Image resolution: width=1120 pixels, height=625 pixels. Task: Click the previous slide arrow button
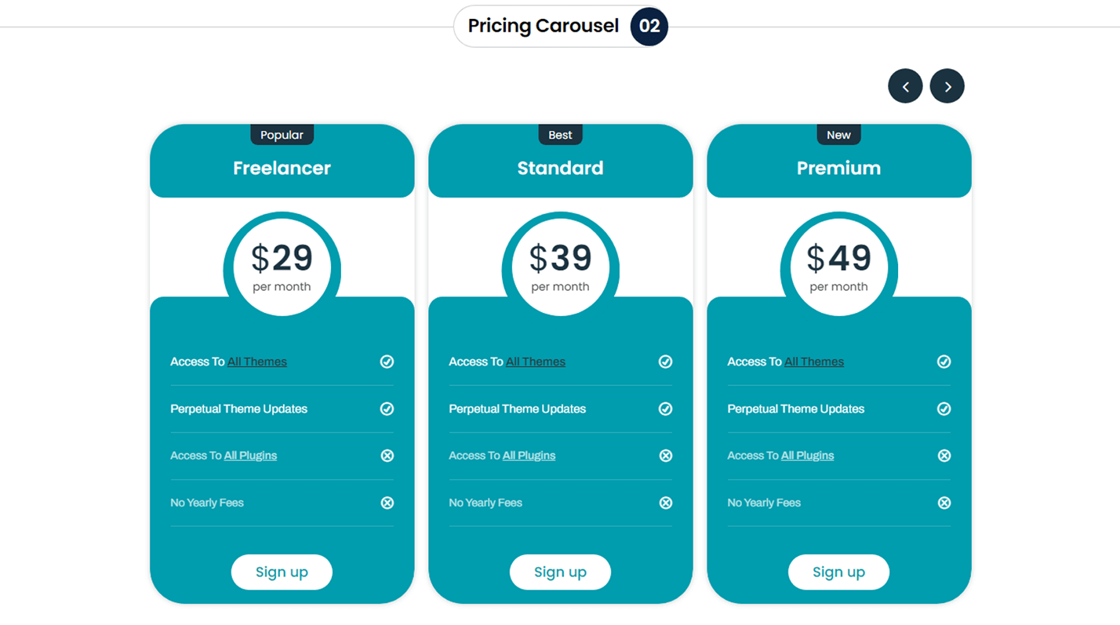pos(905,86)
